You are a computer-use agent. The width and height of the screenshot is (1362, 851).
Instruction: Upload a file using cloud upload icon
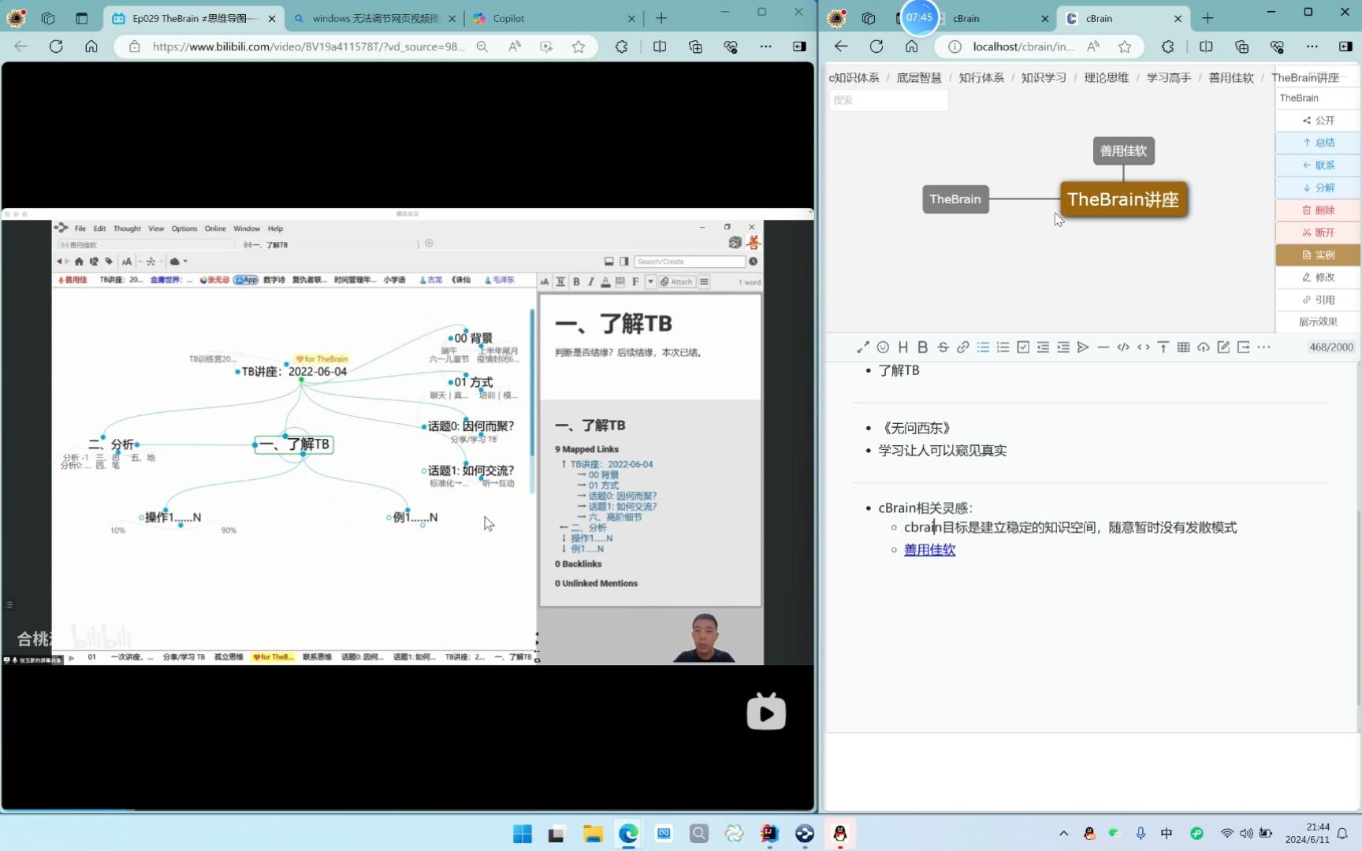[x=1204, y=347]
